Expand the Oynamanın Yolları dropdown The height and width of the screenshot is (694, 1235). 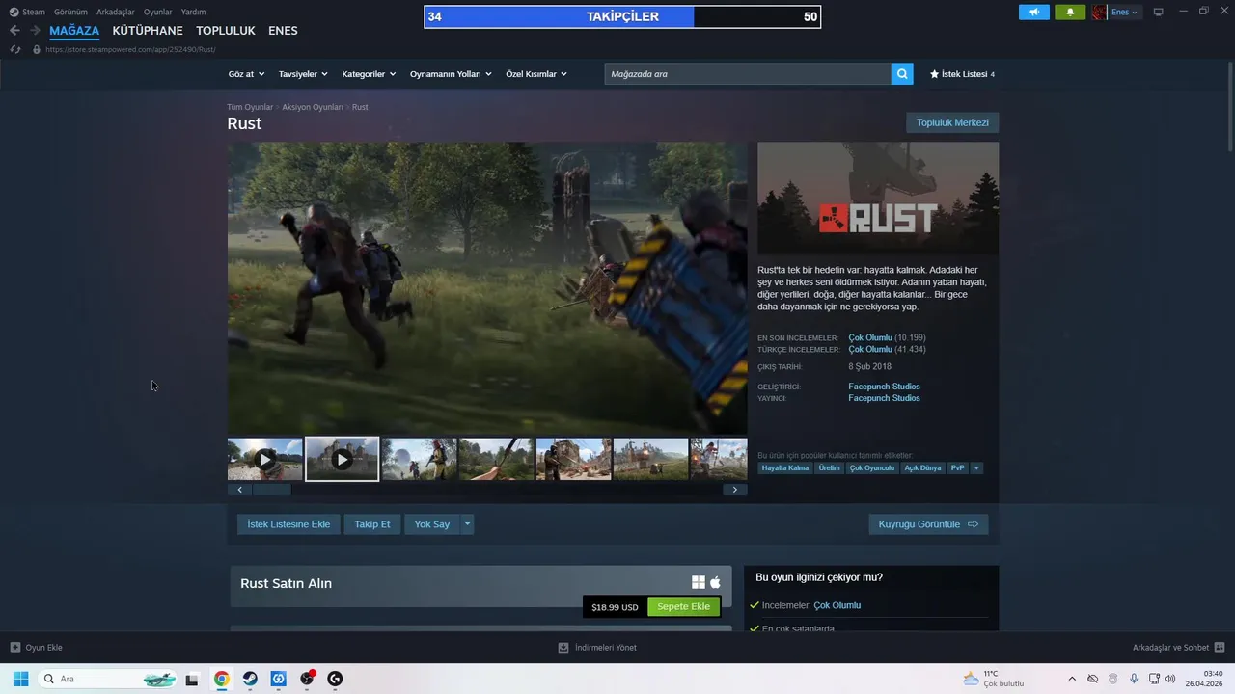[x=451, y=74]
